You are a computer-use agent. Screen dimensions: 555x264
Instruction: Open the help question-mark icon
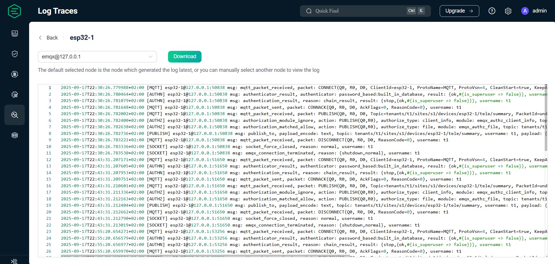492,11
